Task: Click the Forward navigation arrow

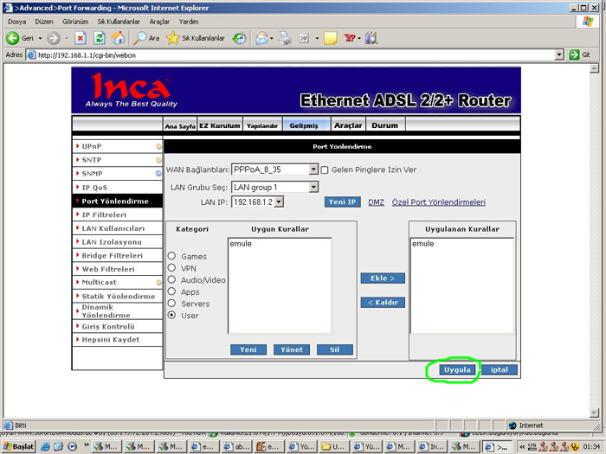Action: tap(54, 38)
